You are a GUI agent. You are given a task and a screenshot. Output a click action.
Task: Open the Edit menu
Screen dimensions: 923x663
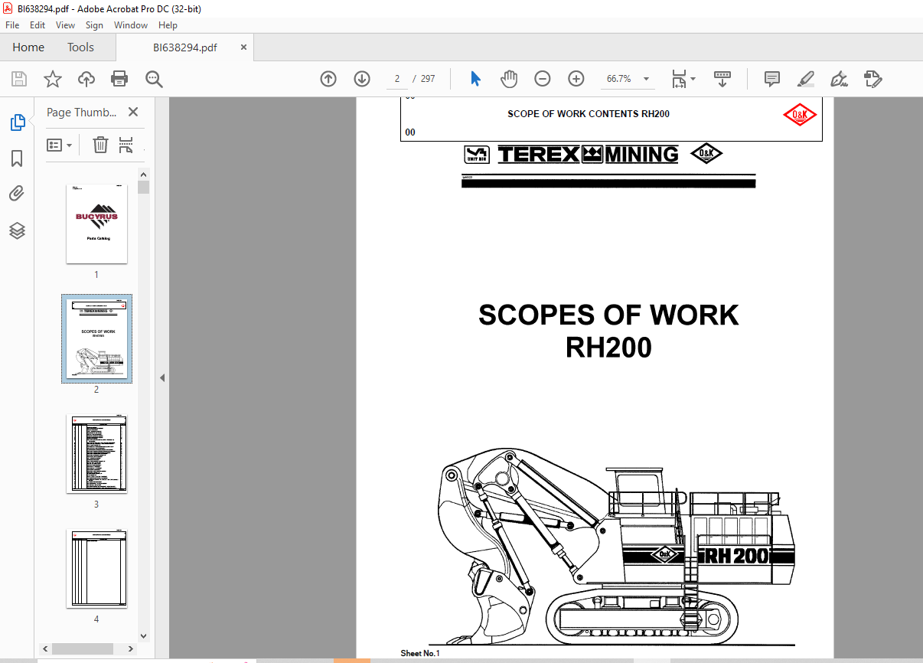click(x=38, y=25)
